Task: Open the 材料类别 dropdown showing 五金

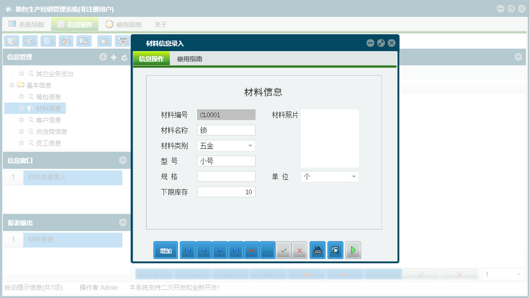Action: (251, 145)
